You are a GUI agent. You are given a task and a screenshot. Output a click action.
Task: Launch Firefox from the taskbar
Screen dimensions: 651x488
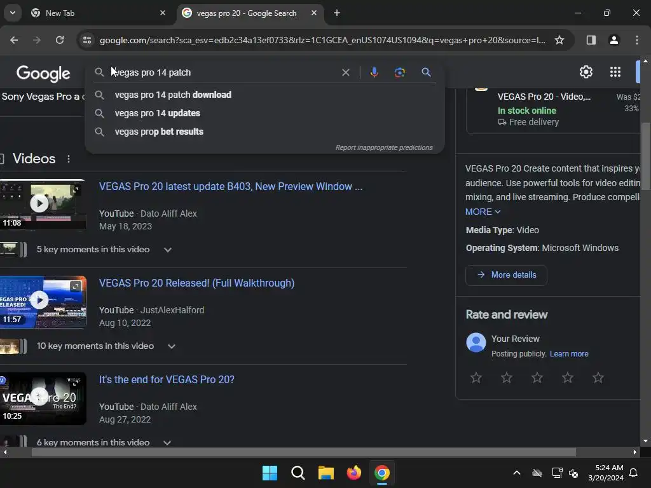point(354,473)
